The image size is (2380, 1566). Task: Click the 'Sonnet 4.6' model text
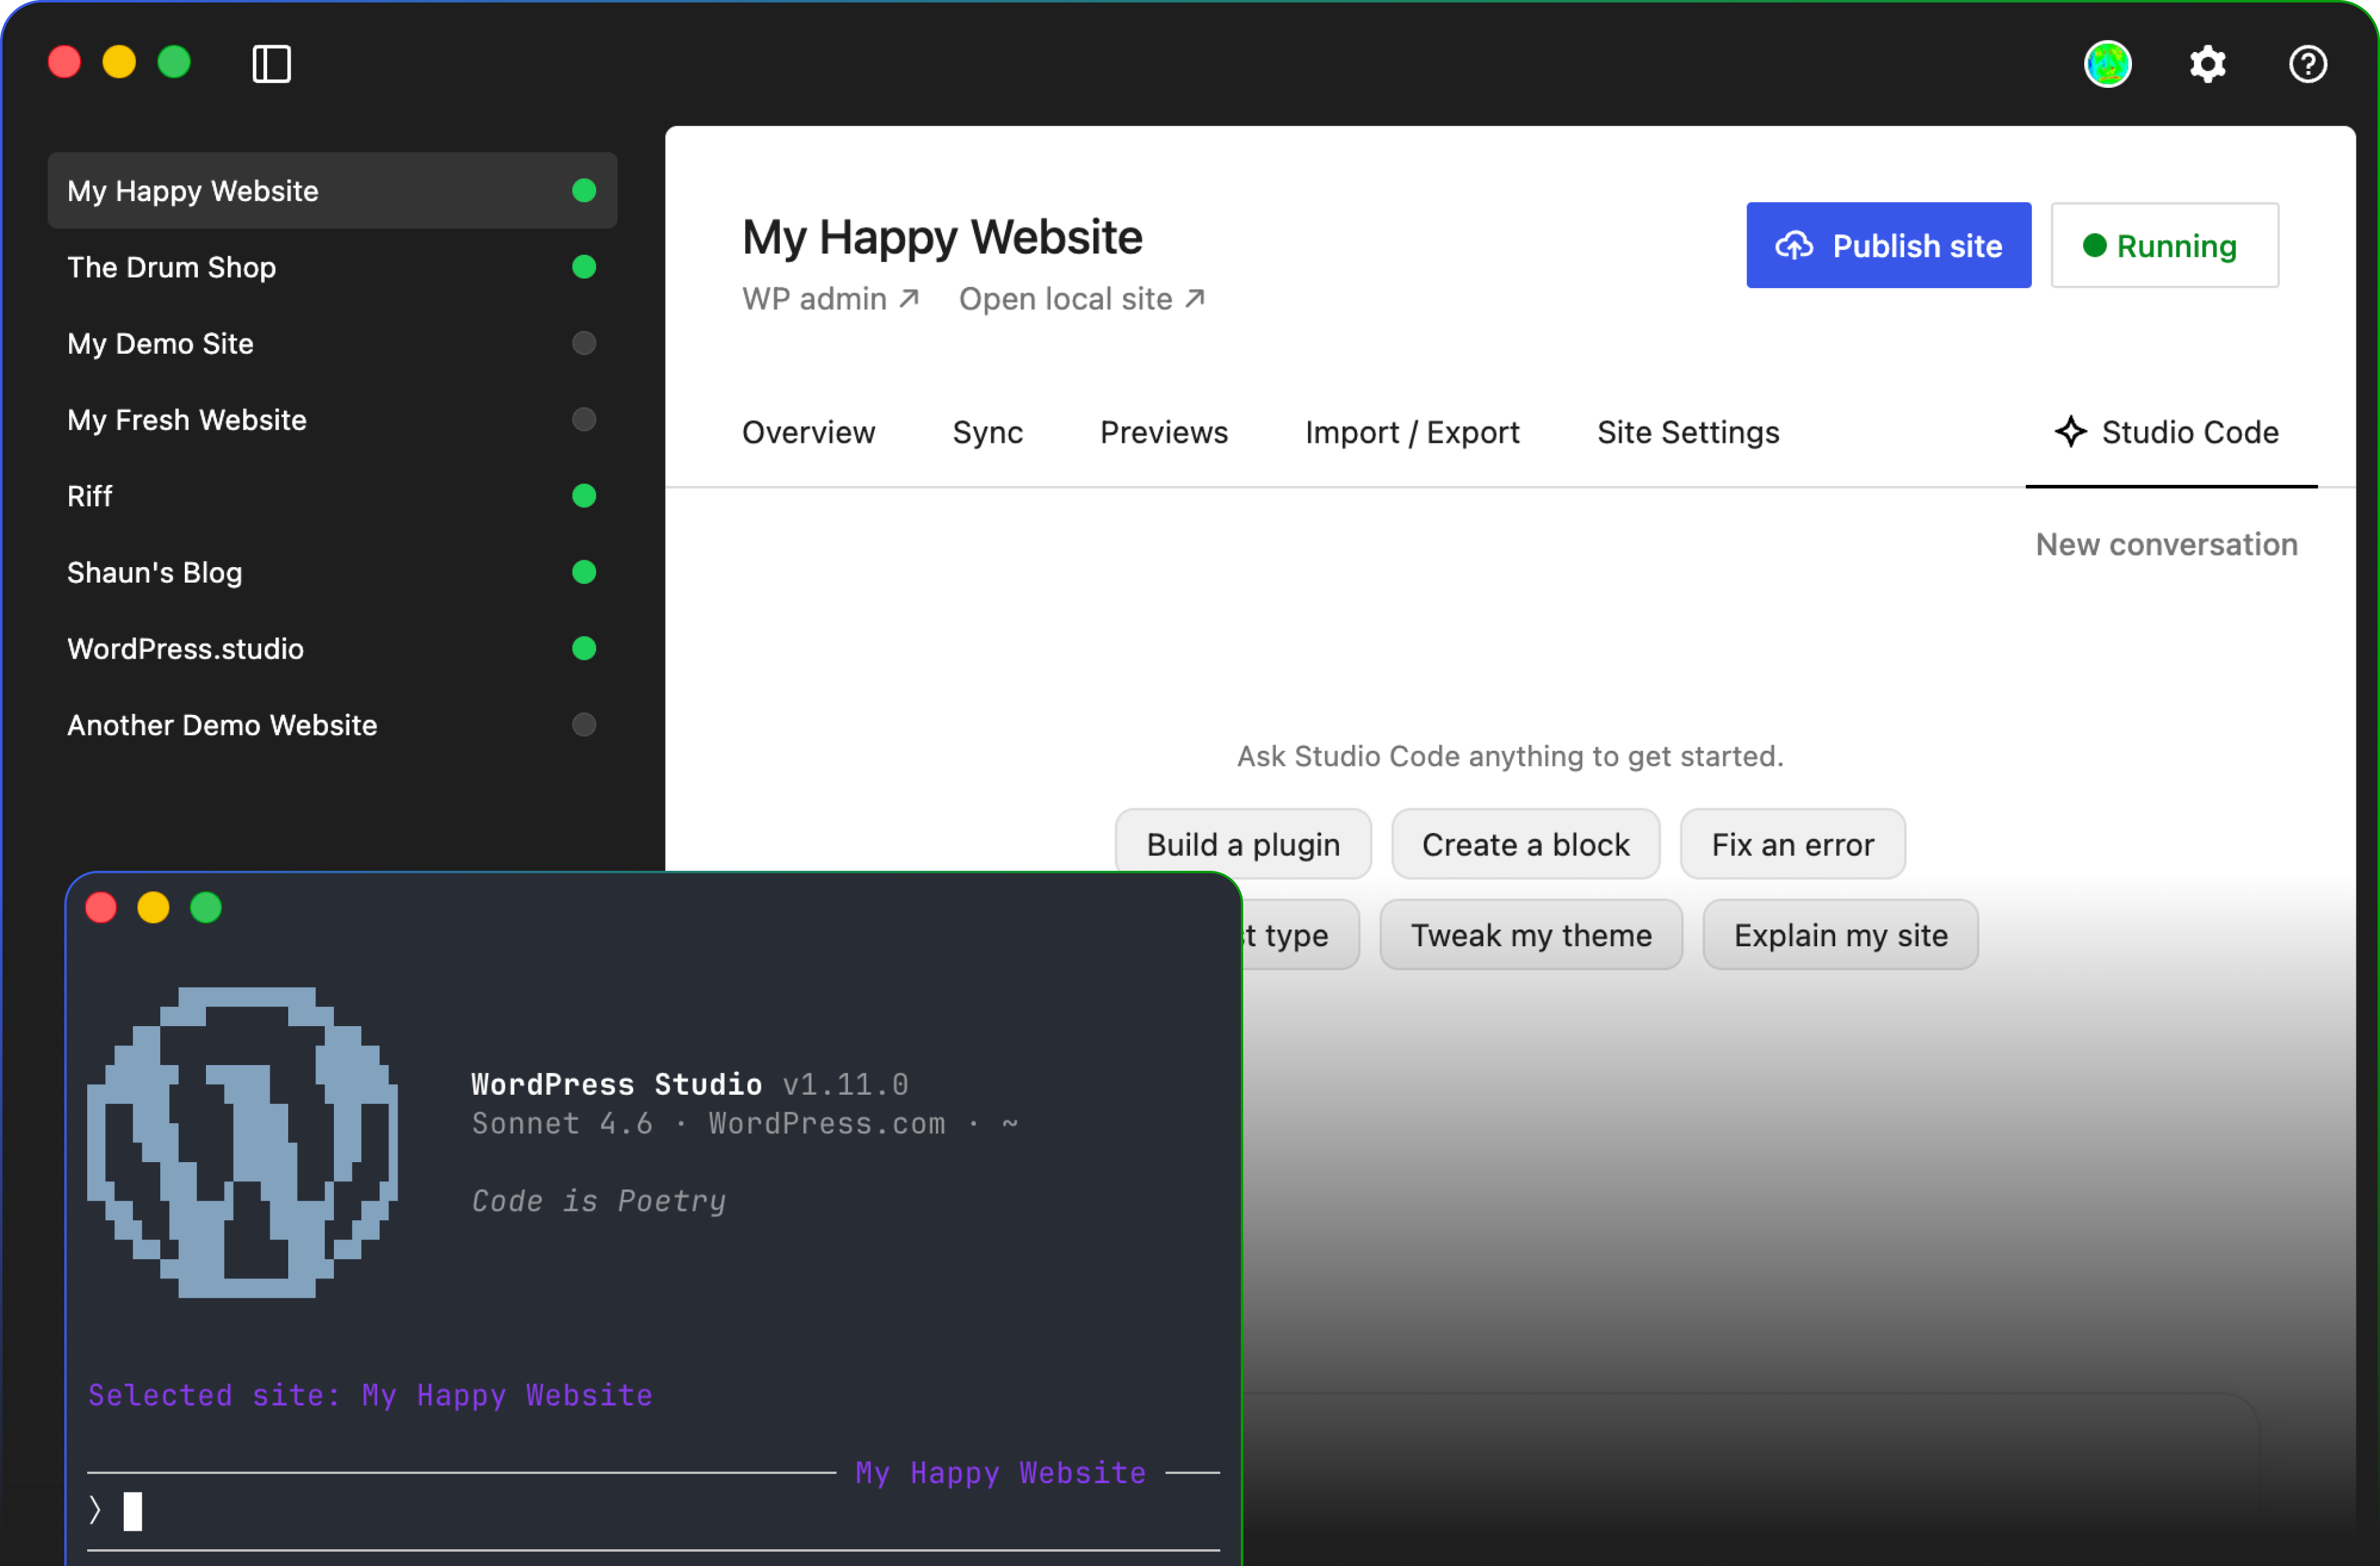[x=562, y=1123]
